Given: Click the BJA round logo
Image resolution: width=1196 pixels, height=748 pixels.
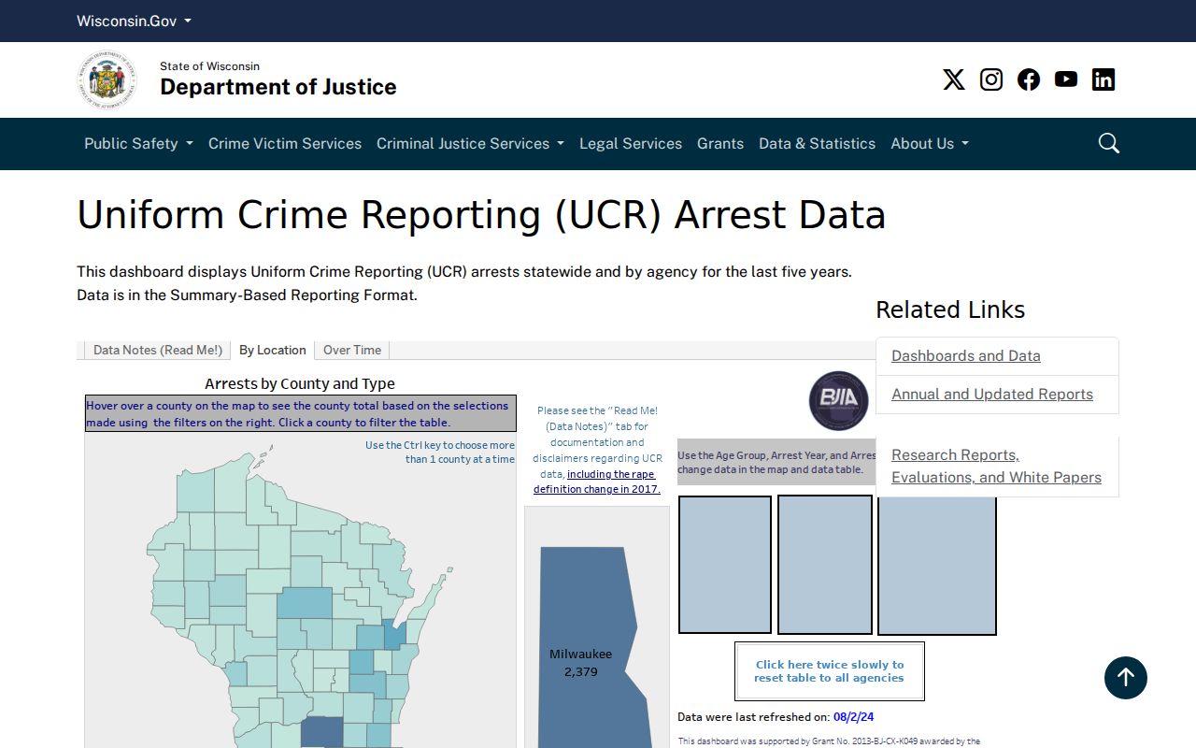Looking at the screenshot, I should [x=839, y=400].
